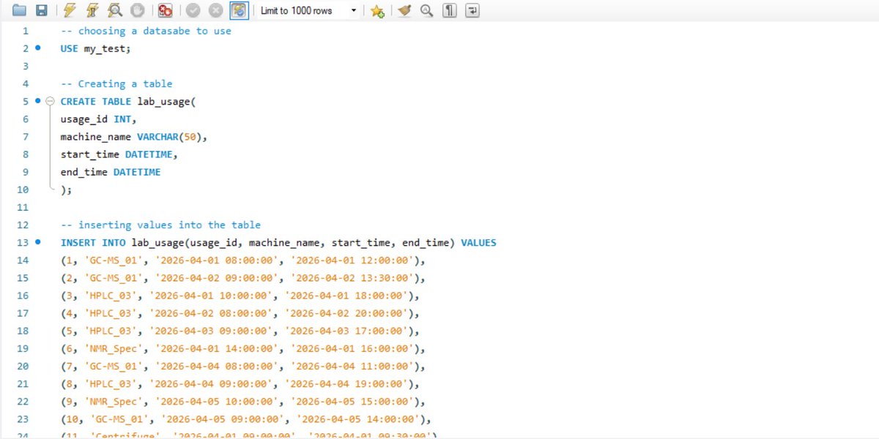Click comment '-- inserting values into the table'
The image size is (879, 439).
[160, 225]
